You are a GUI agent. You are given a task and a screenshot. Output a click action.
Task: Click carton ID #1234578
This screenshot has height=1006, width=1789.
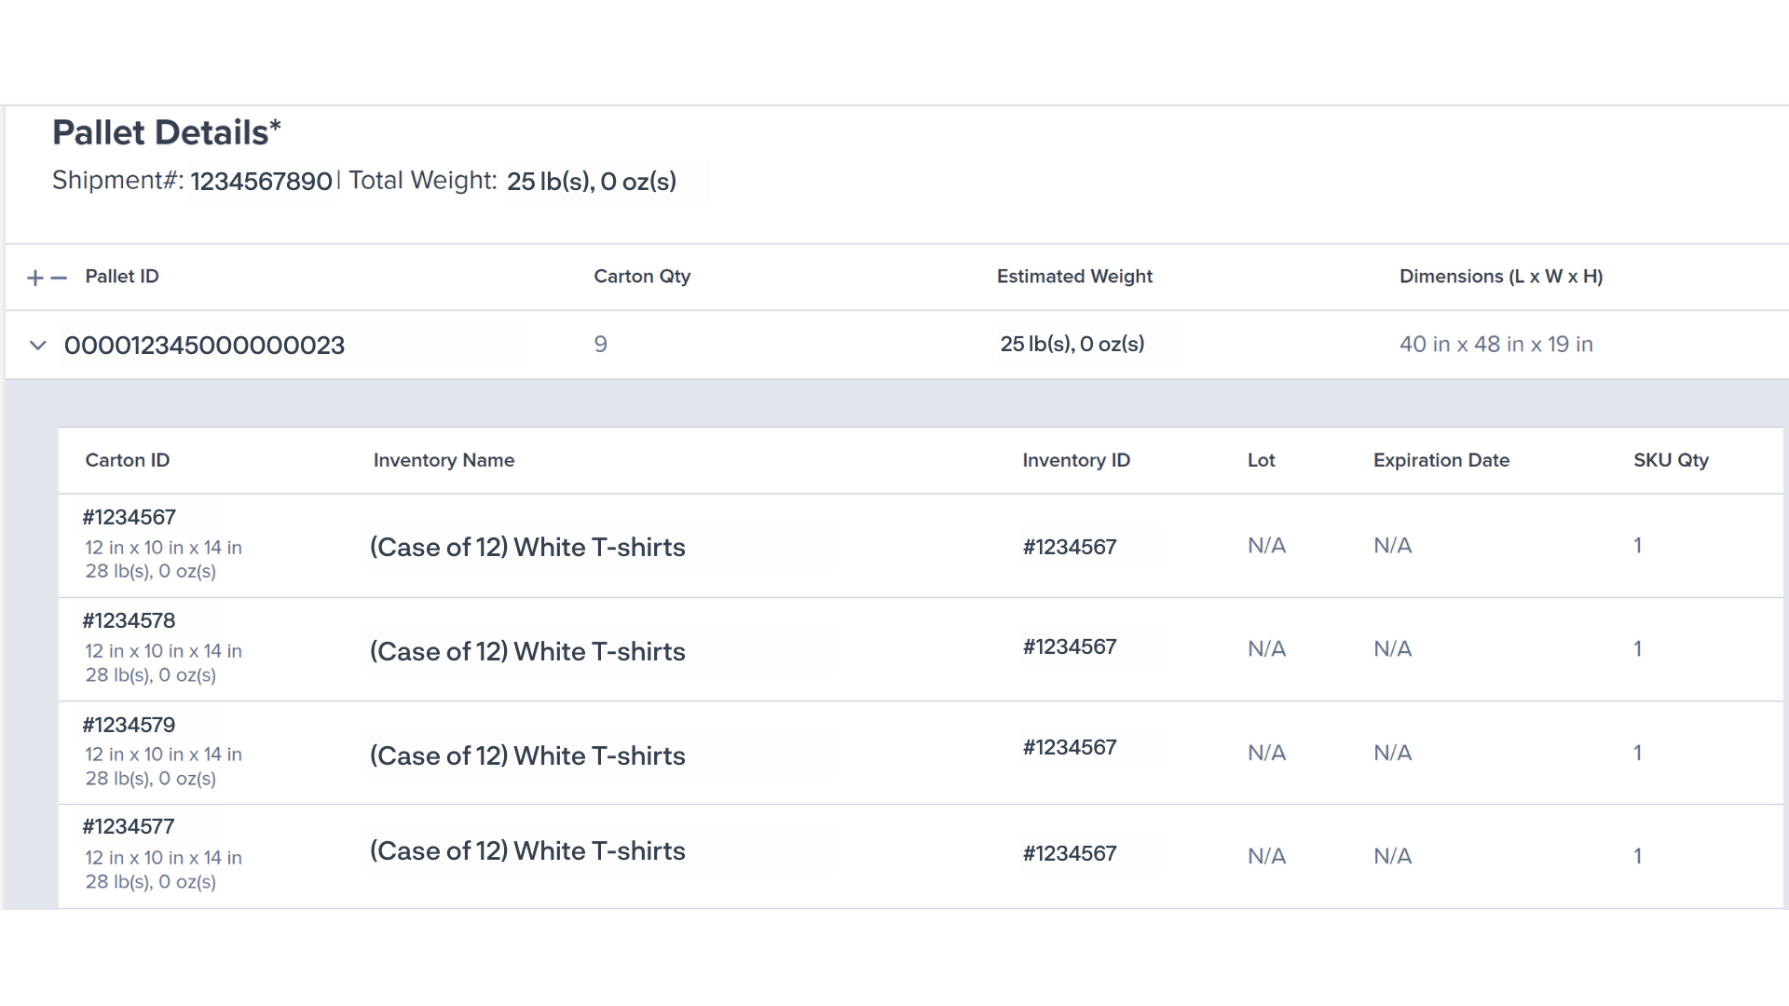pyautogui.click(x=130, y=620)
